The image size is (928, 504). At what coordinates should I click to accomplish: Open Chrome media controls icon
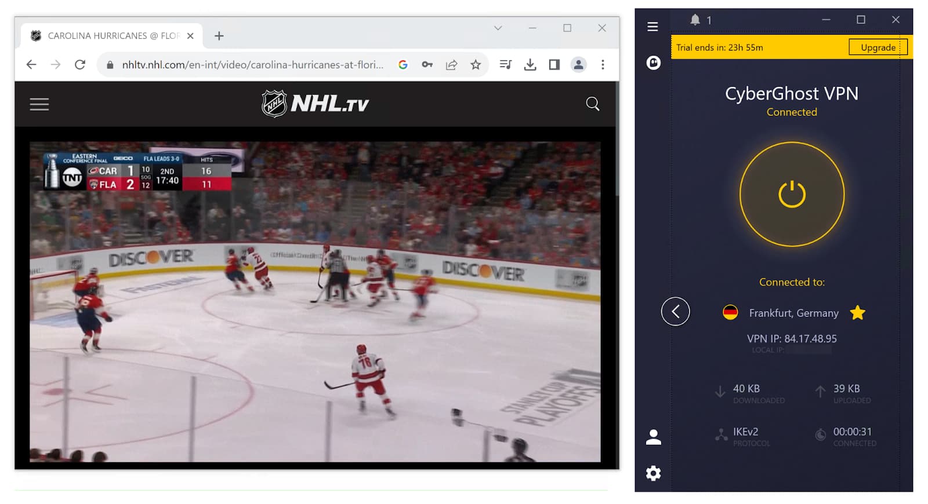(506, 65)
